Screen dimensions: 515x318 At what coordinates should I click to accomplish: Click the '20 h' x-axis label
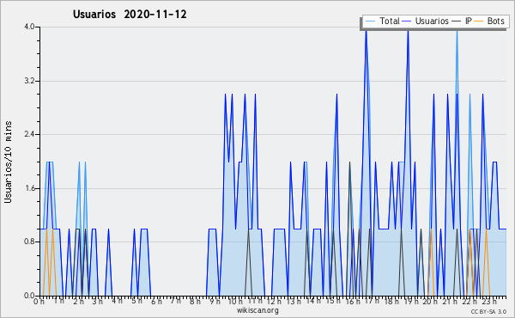(430, 302)
